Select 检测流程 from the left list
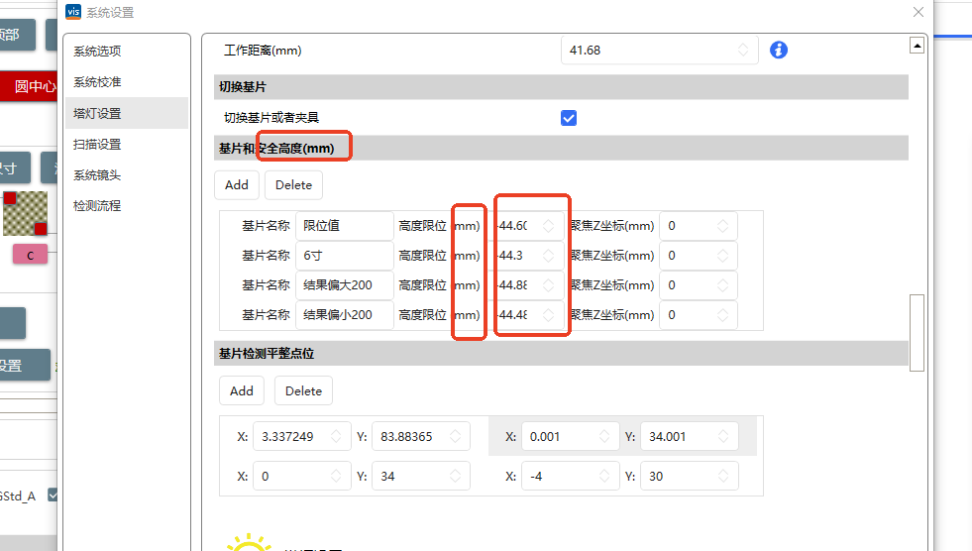This screenshot has height=551, width=972. tap(97, 206)
